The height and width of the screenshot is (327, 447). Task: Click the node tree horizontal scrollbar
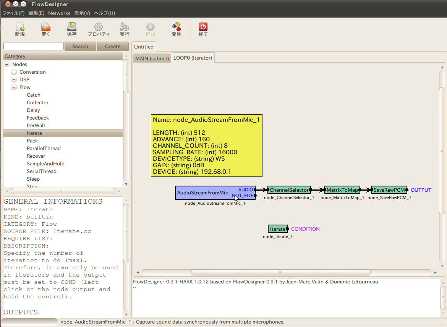click(63, 191)
